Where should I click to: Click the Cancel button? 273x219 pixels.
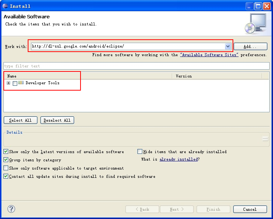click(x=250, y=209)
